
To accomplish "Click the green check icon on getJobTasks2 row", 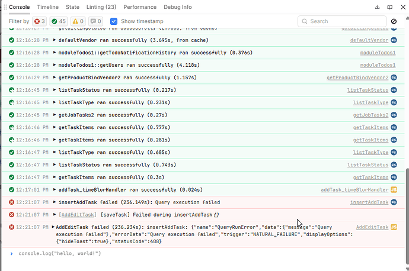I will 11,115.
